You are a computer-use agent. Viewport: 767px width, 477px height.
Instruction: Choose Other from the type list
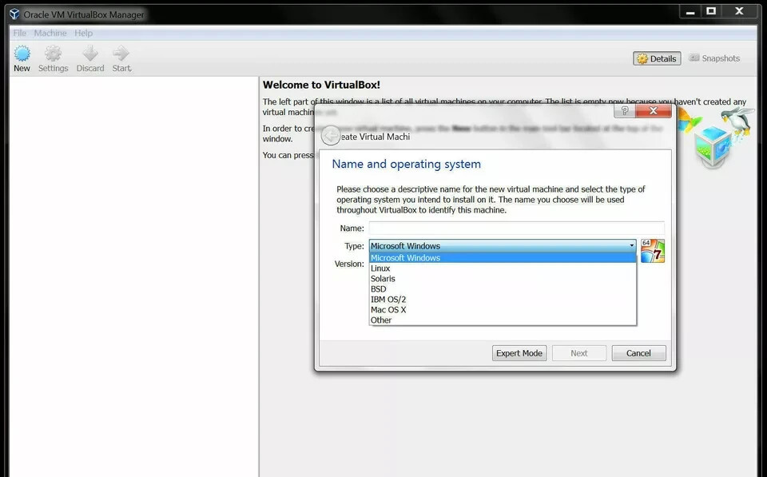tap(503, 320)
